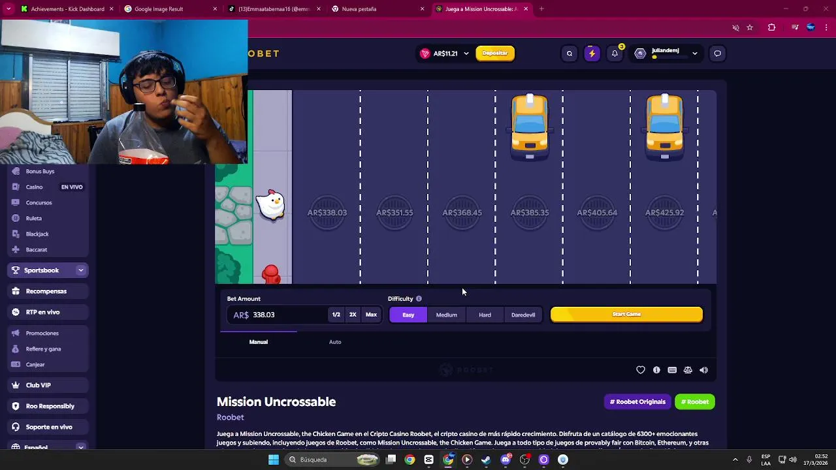Switch to the Auto betting tab
Viewport: 836px width, 470px height.
(335, 342)
